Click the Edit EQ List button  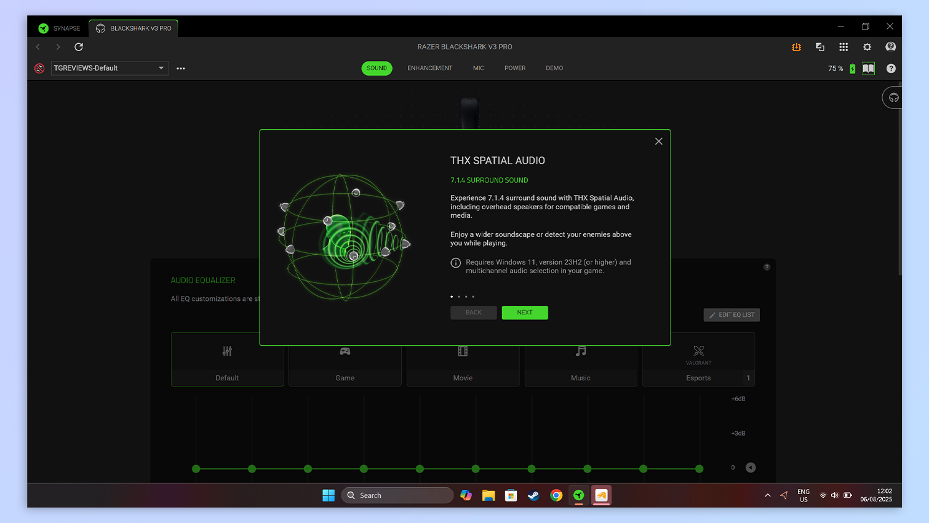732,315
